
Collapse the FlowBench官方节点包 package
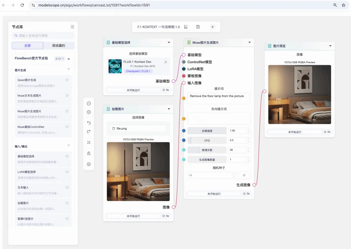(x=69, y=59)
